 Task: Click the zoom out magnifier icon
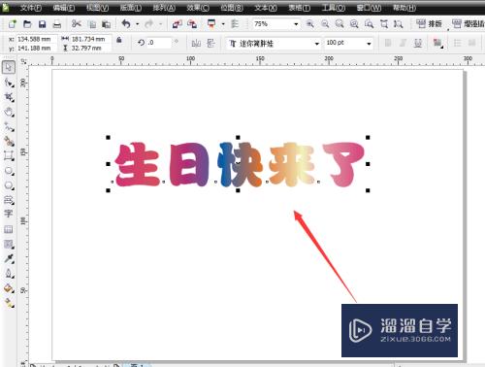(325, 24)
